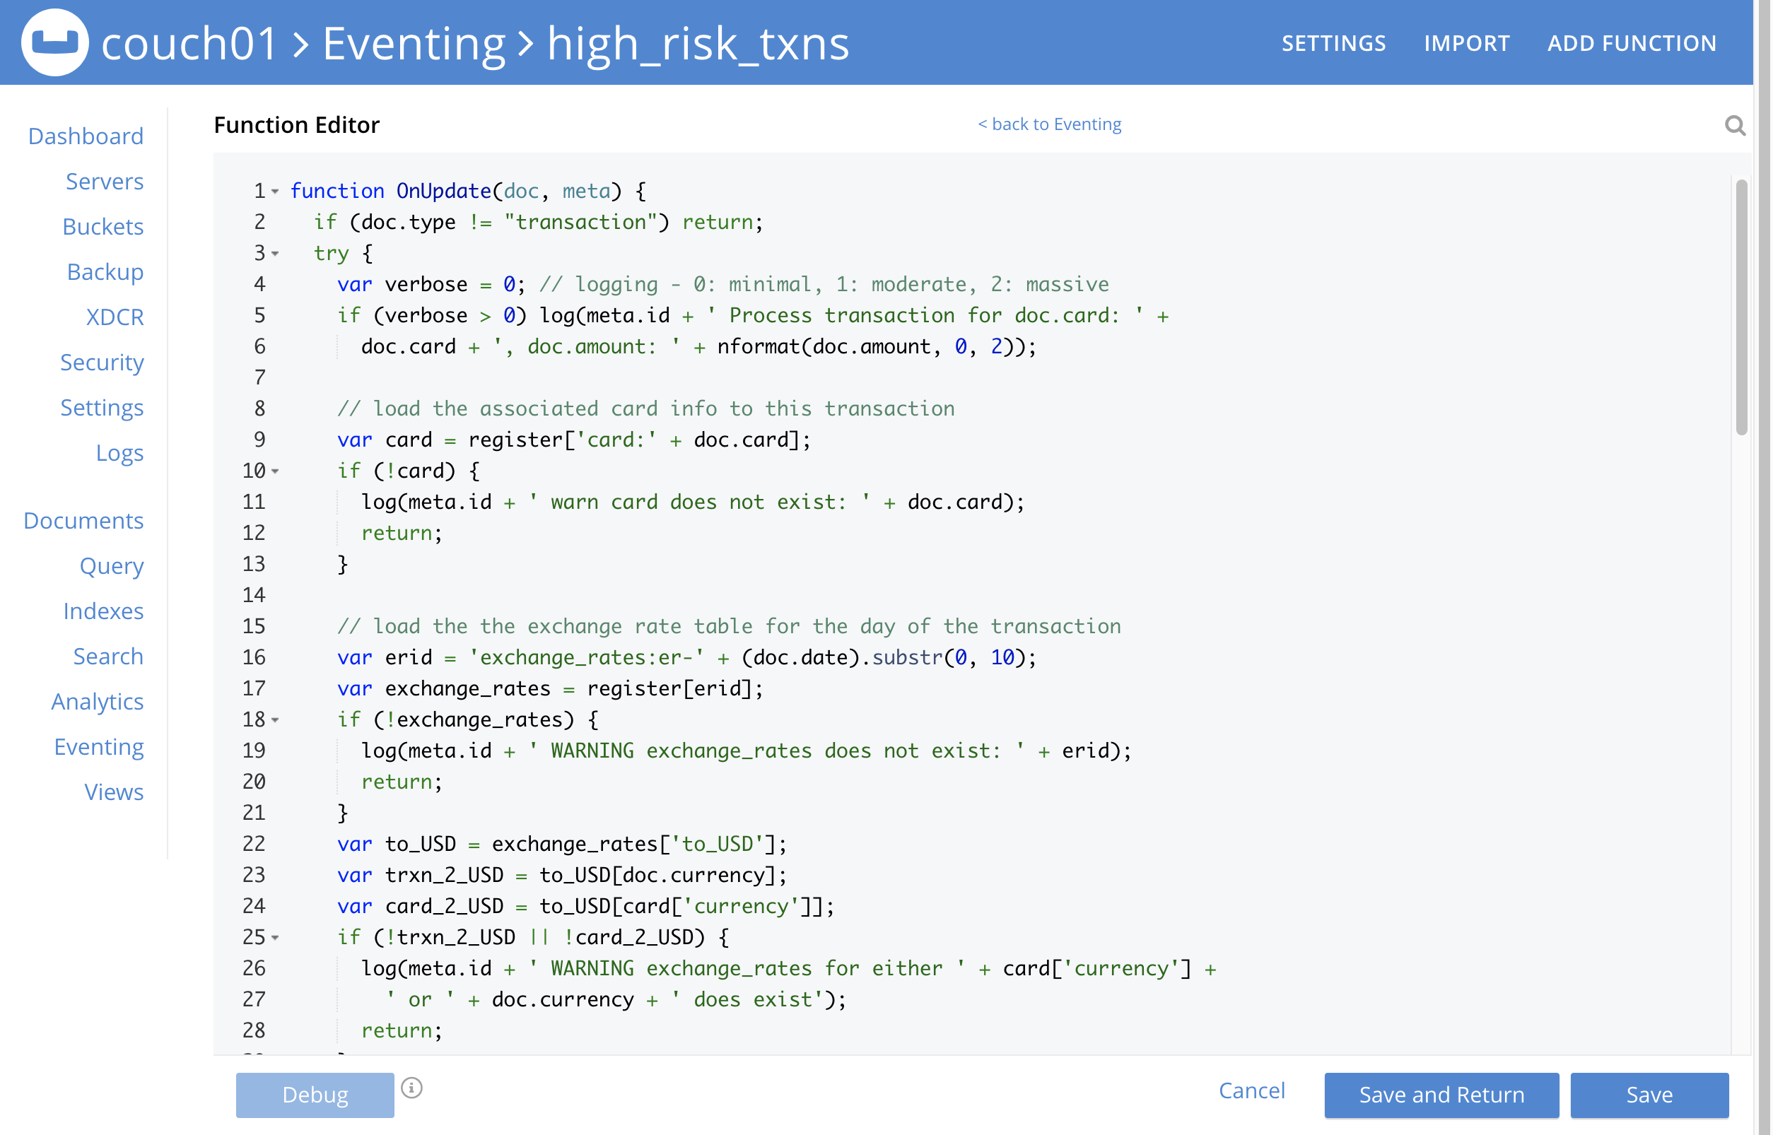Go to the Logs page
The image size is (1773, 1135).
tap(119, 453)
